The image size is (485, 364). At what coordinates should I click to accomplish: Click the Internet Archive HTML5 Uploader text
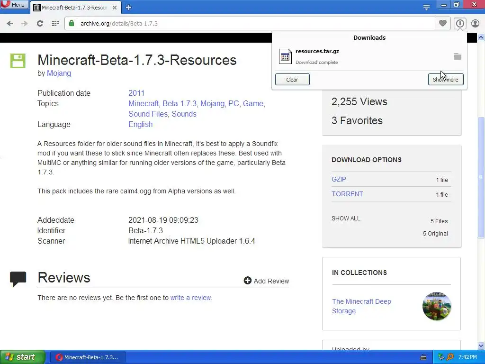[x=191, y=241]
